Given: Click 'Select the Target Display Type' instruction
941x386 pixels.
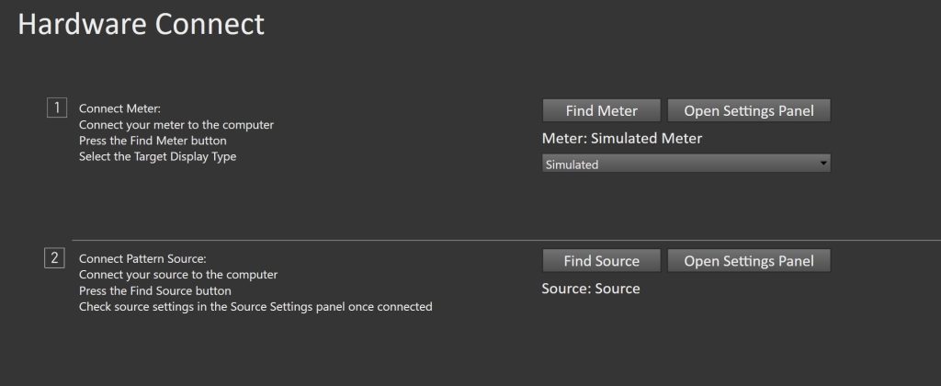Looking at the screenshot, I should (157, 156).
